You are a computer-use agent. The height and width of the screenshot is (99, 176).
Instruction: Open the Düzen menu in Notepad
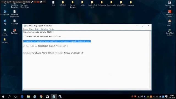[31, 29]
